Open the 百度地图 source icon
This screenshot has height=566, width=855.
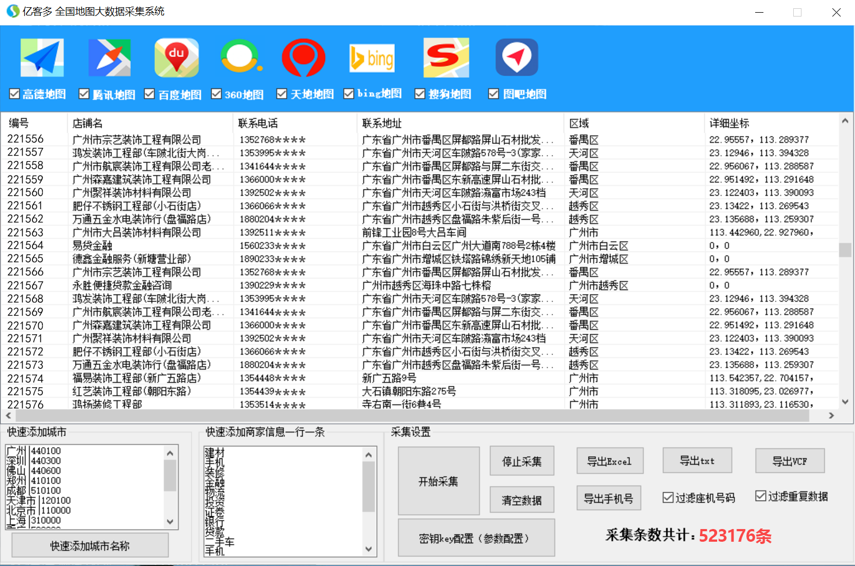177,57
